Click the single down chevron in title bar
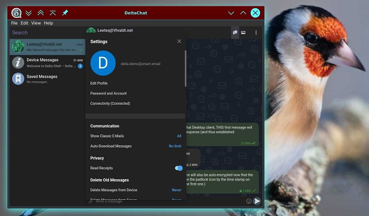 coord(231,13)
